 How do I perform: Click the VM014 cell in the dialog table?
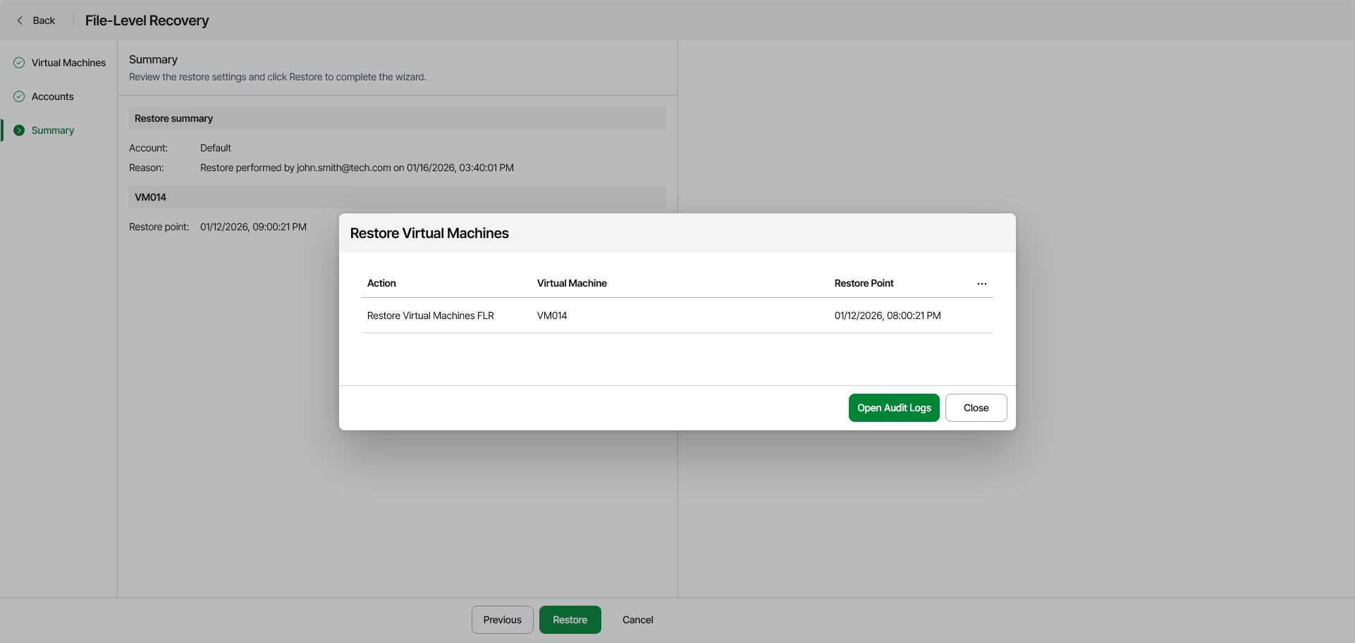(x=552, y=316)
